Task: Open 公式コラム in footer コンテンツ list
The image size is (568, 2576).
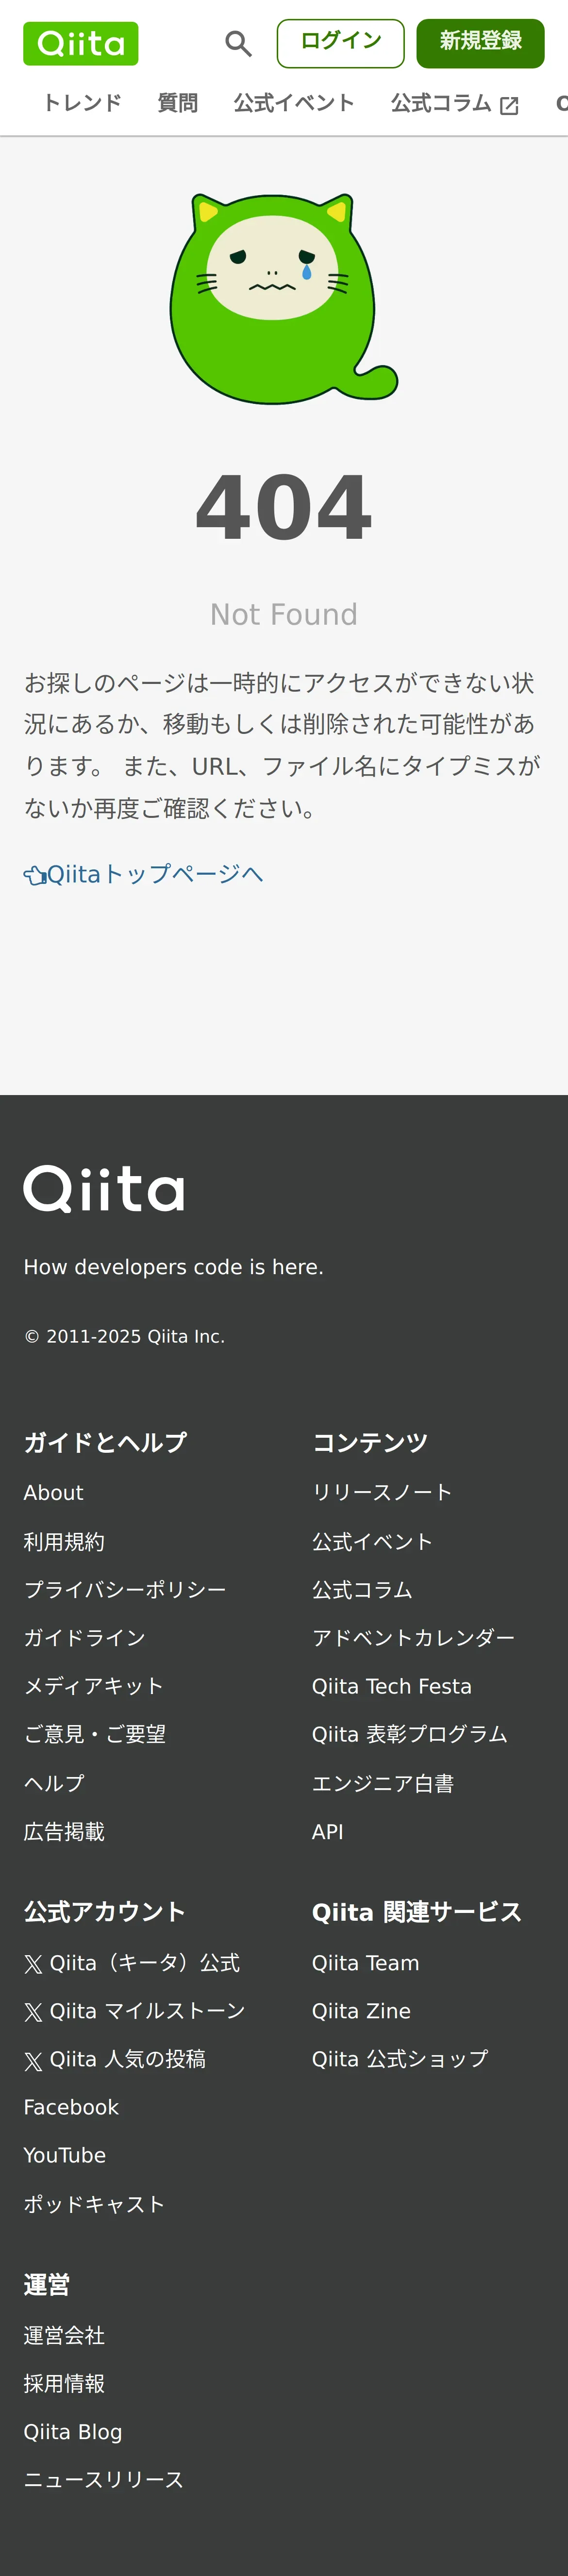Action: 362,1589
